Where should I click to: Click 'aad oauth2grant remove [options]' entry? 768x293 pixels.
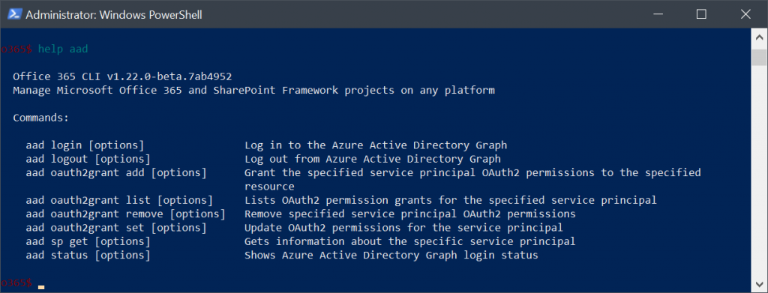pos(126,214)
